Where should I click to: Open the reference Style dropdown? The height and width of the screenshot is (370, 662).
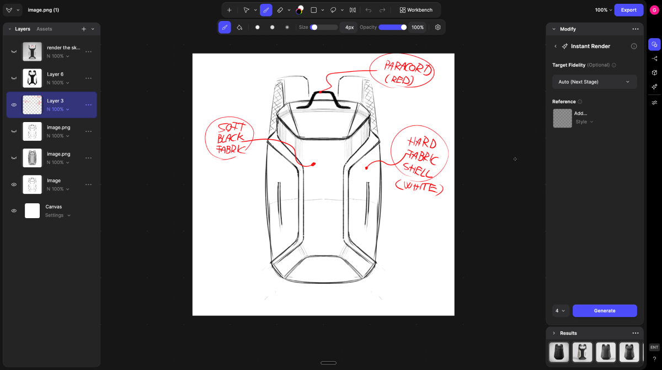point(584,121)
